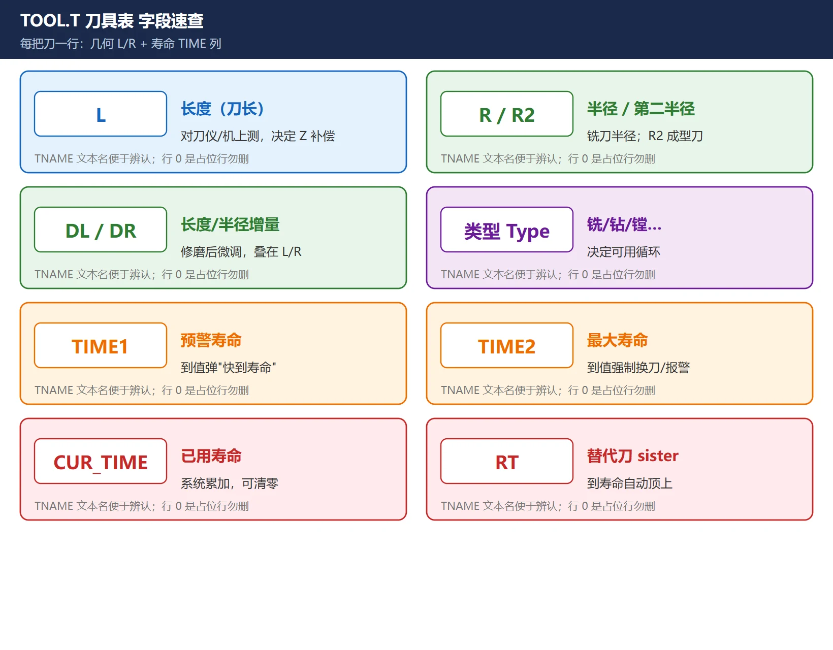The width and height of the screenshot is (833, 650).
Task: Select the RT field box
Action: click(x=507, y=461)
